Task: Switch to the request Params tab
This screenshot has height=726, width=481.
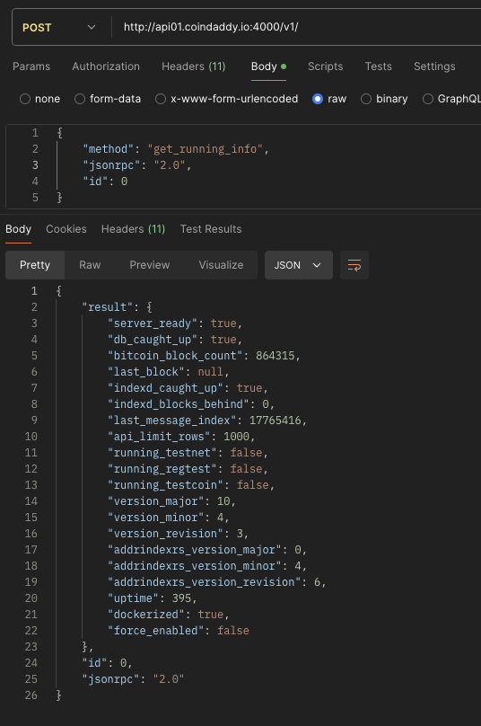Action: [x=31, y=66]
